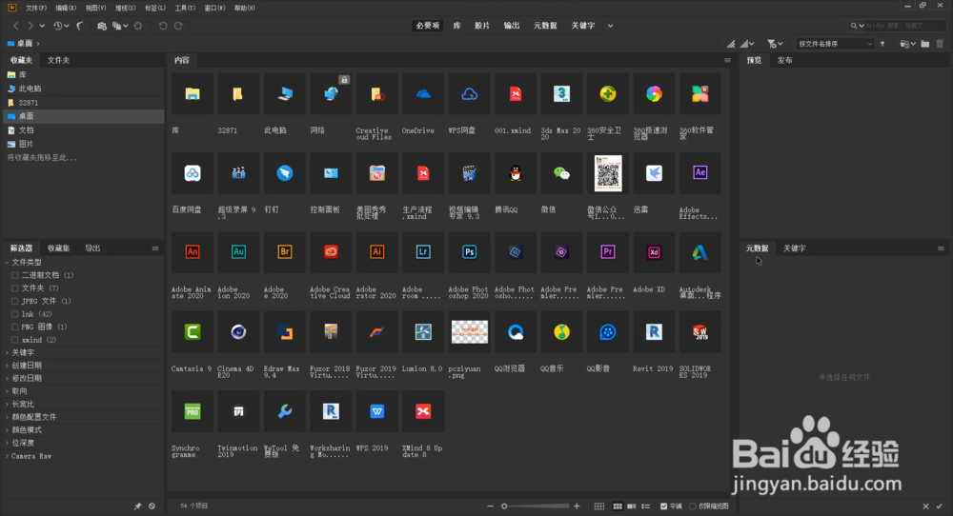Image resolution: width=953 pixels, height=516 pixels.
Task: Go back using the back arrow
Action: pyautogui.click(x=16, y=26)
